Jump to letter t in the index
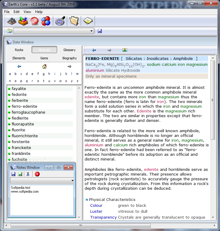The height and width of the screenshot is (231, 220). click(x=44, y=81)
